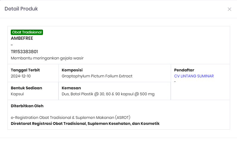The width and height of the screenshot is (237, 141).
Task: Click the Membantu meringankan gejala wasir description
Action: click(47, 58)
